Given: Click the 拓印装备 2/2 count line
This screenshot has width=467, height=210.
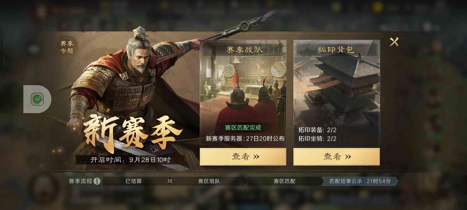Looking at the screenshot, I should [x=317, y=130].
